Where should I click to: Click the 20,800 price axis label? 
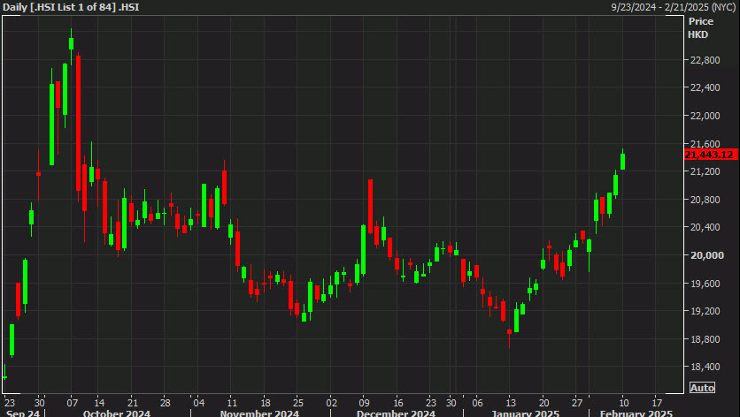click(705, 200)
